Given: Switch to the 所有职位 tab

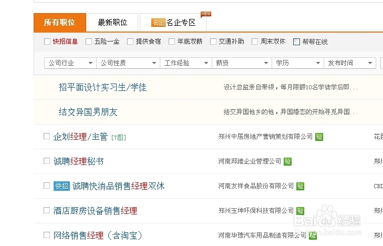Looking at the screenshot, I should click(60, 23).
